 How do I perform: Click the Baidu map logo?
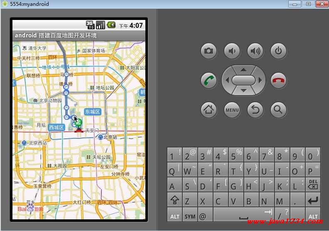click(30, 209)
